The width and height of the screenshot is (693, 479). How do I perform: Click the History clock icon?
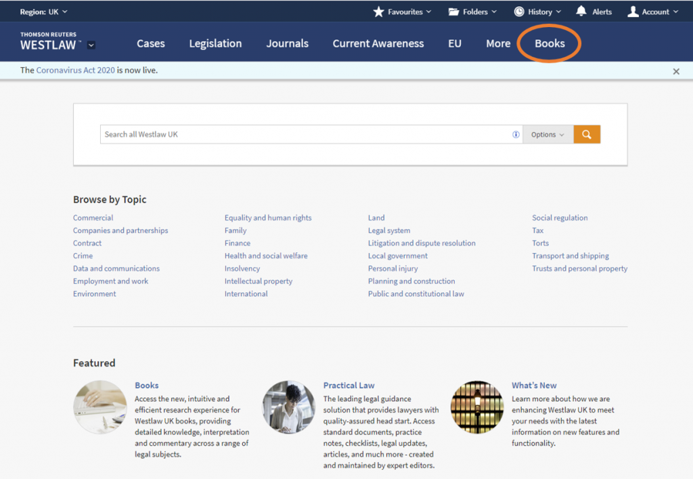(519, 12)
